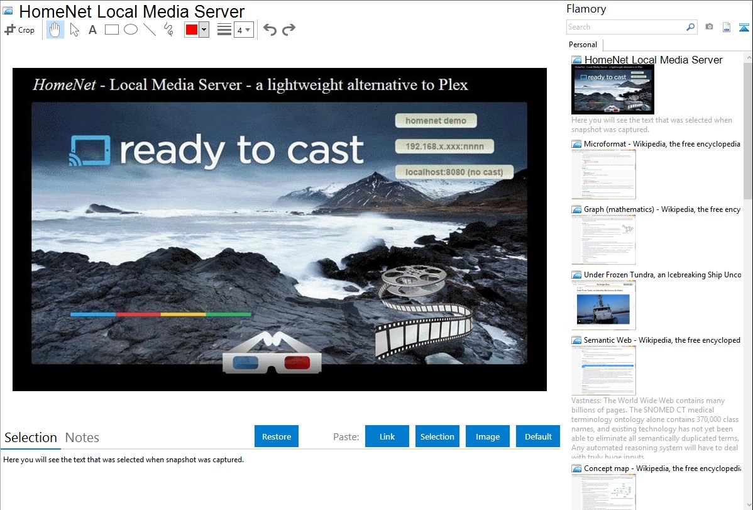This screenshot has height=510, width=753.
Task: Click the blue upload icon in Flamory header
Action: pos(744,27)
